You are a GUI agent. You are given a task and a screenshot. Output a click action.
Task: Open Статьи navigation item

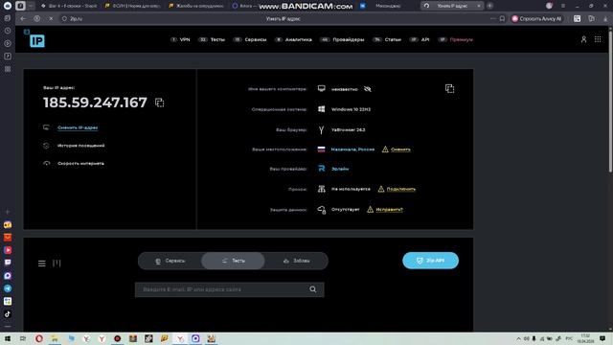pos(387,39)
